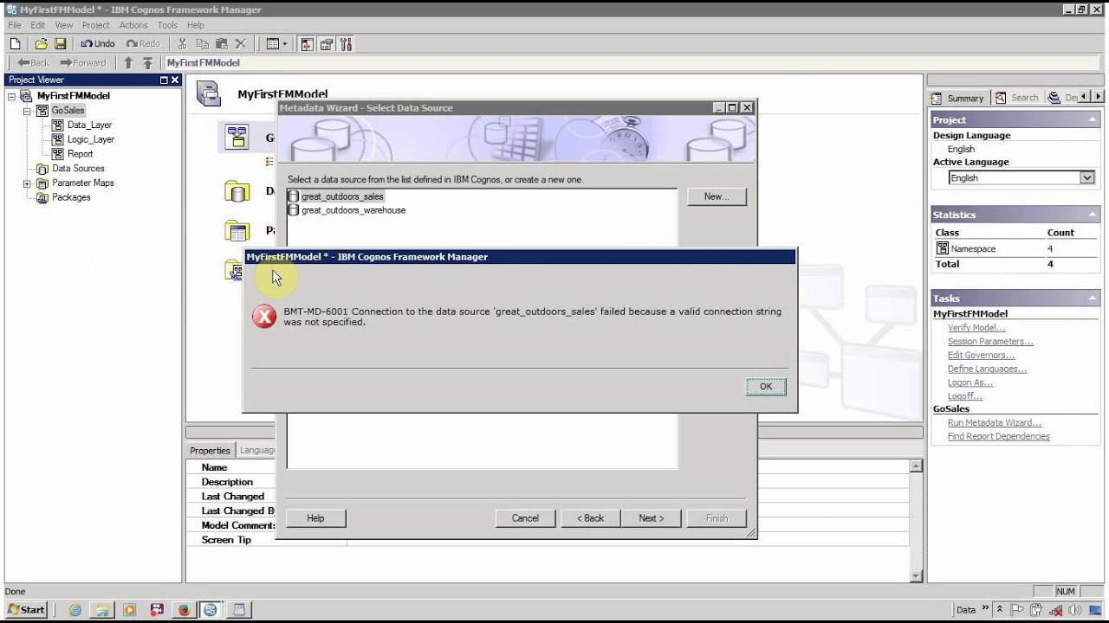Click the Cut scissors icon
This screenshot has height=623, width=1109.
182,44
